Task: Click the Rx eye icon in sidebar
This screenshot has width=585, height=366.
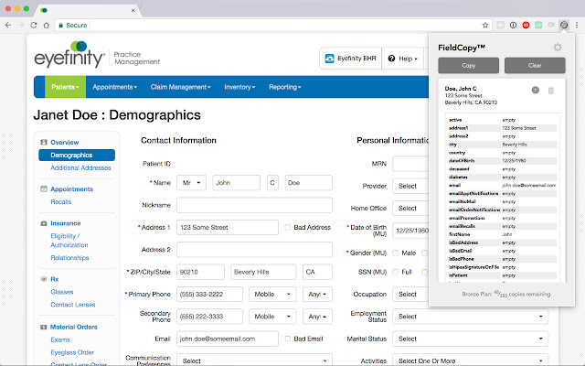Action: point(44,279)
